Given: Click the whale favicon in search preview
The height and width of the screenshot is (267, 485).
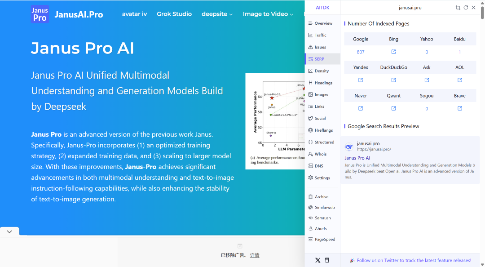Looking at the screenshot, I should coord(349,147).
